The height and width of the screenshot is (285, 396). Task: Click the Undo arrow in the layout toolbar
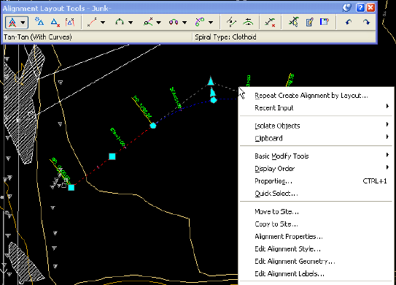pos(349,22)
